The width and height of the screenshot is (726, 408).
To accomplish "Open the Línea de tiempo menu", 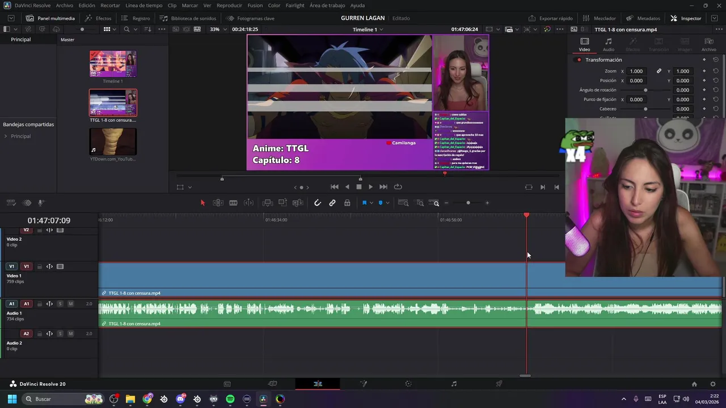I will (x=144, y=5).
